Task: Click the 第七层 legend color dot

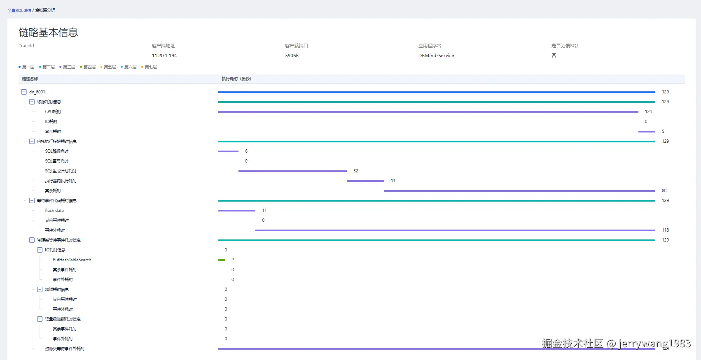Action: [x=143, y=67]
